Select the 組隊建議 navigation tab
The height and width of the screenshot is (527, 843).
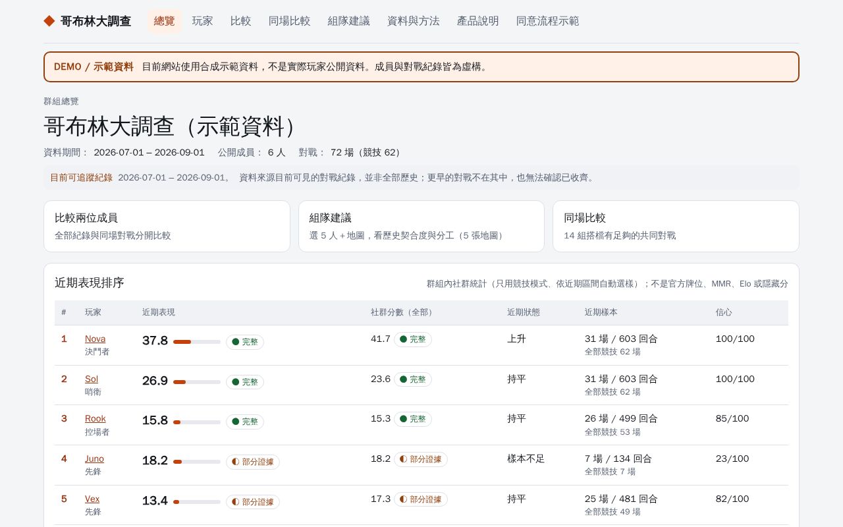point(349,21)
